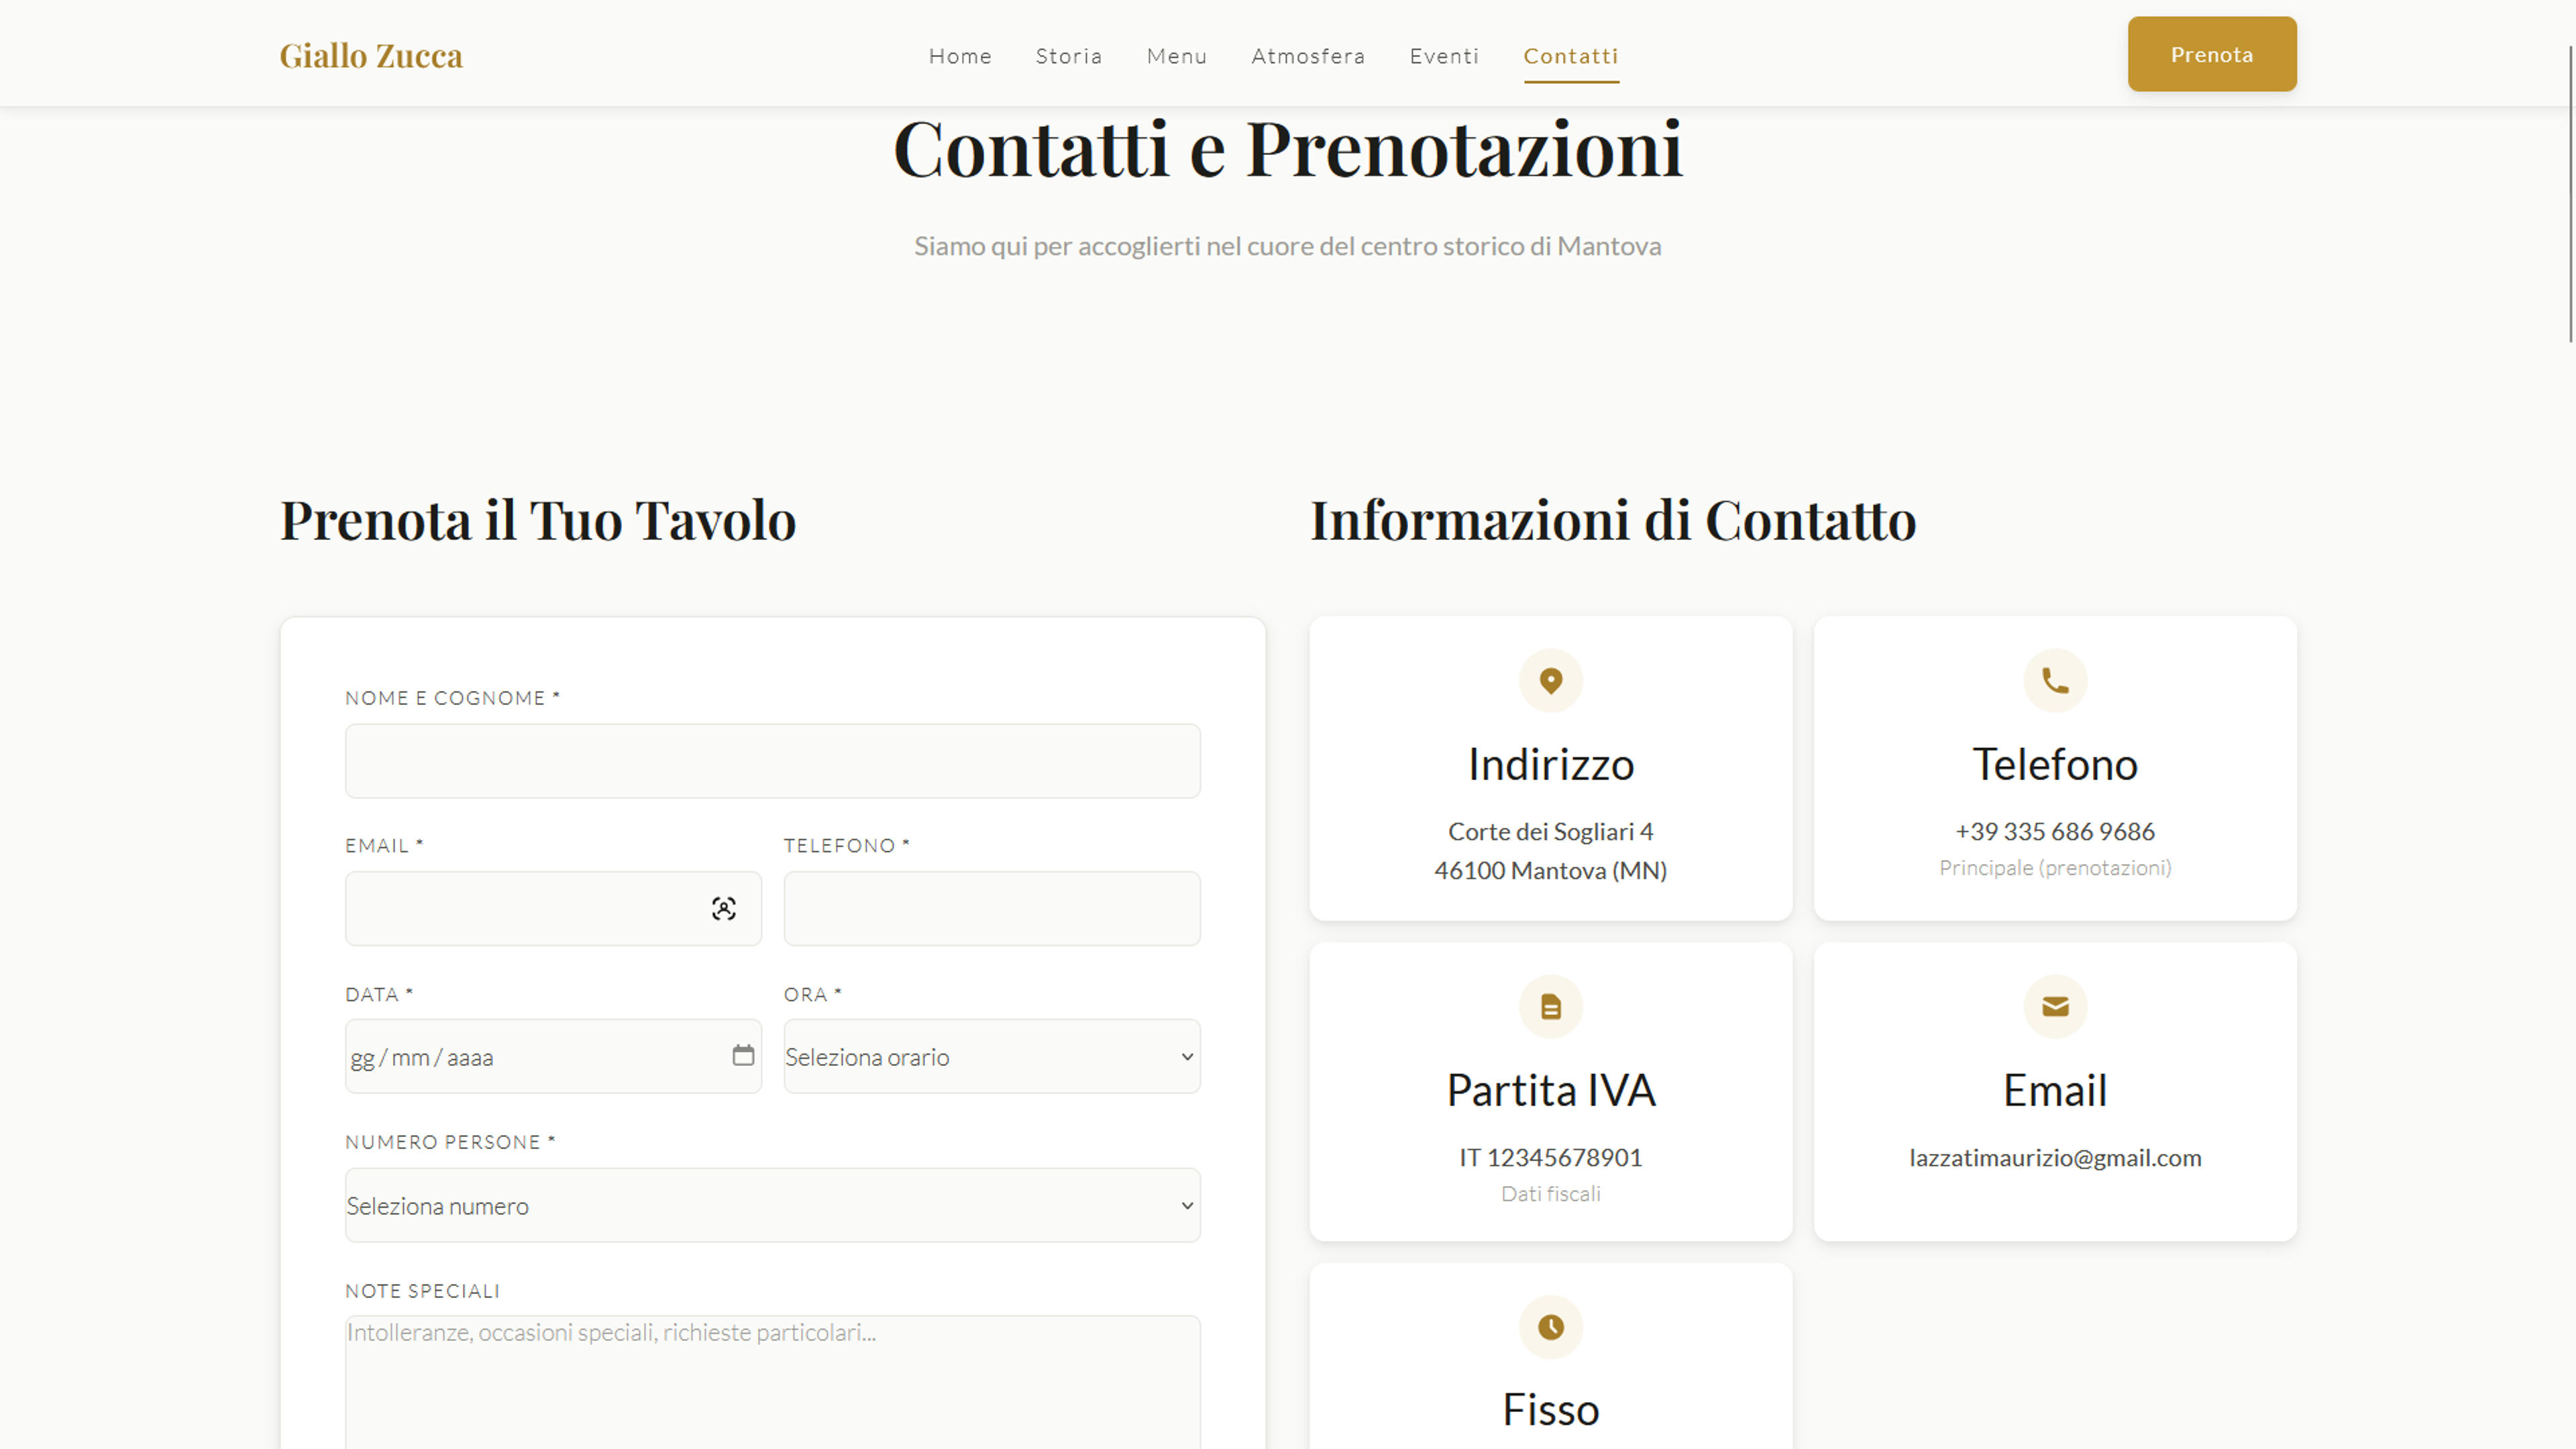This screenshot has height=1449, width=2576.
Task: Click the phone handset icon above Telefono
Action: [x=2055, y=681]
